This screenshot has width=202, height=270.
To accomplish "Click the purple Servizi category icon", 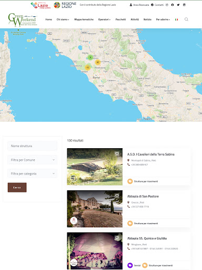I will [130, 265].
